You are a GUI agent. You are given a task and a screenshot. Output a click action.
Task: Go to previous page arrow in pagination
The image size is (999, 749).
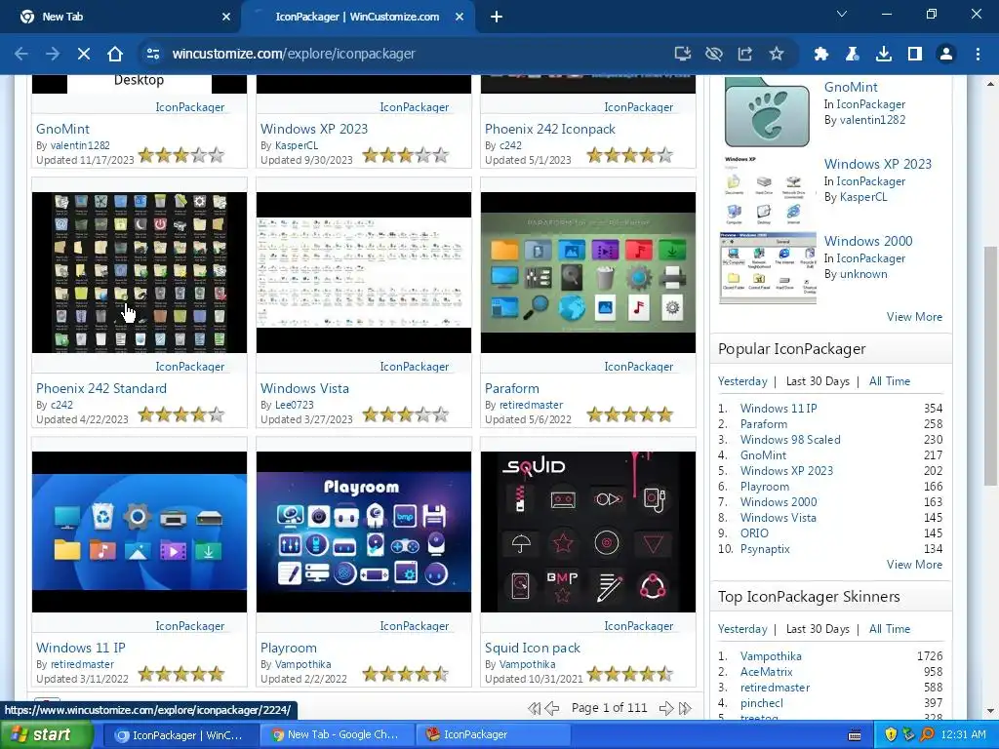coord(552,708)
